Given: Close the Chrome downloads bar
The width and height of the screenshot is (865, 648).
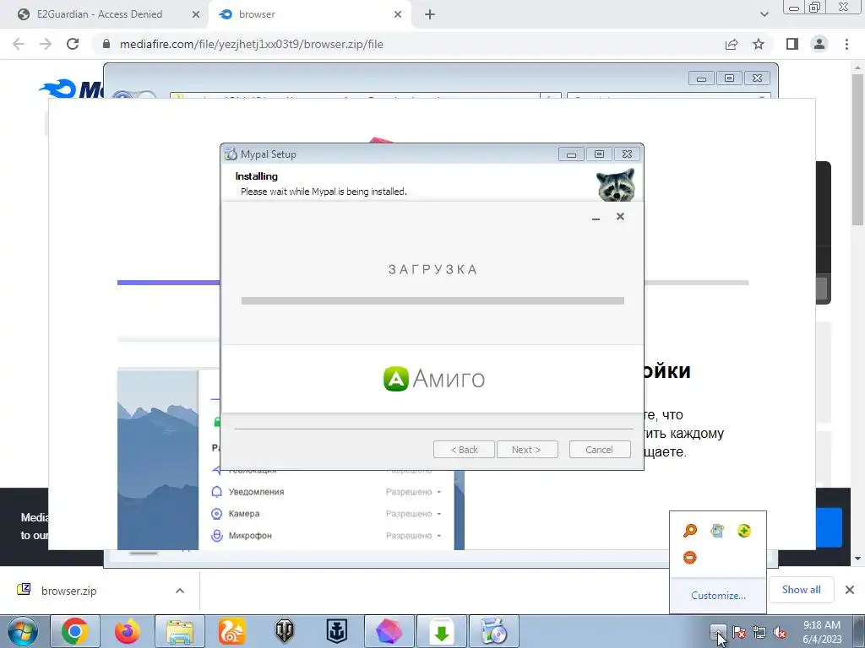Looking at the screenshot, I should click(x=850, y=590).
